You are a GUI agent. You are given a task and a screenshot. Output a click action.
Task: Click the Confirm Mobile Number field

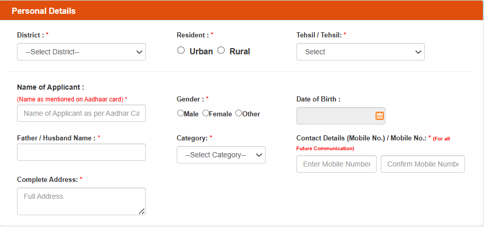pos(423,164)
